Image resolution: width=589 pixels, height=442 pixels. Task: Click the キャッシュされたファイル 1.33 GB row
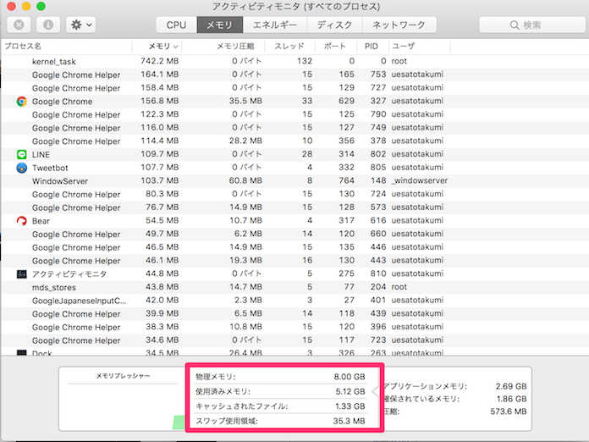(280, 406)
